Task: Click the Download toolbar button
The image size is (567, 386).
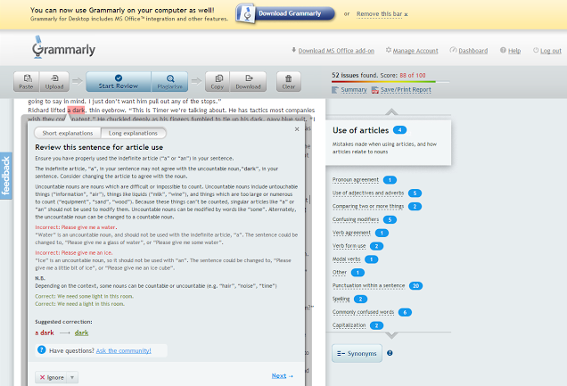Action: (248, 81)
